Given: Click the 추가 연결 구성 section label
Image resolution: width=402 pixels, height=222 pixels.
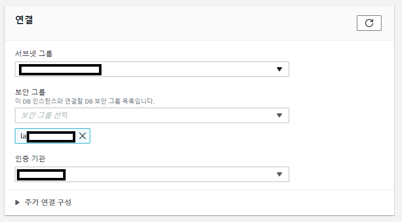Looking at the screenshot, I should pos(48,202).
